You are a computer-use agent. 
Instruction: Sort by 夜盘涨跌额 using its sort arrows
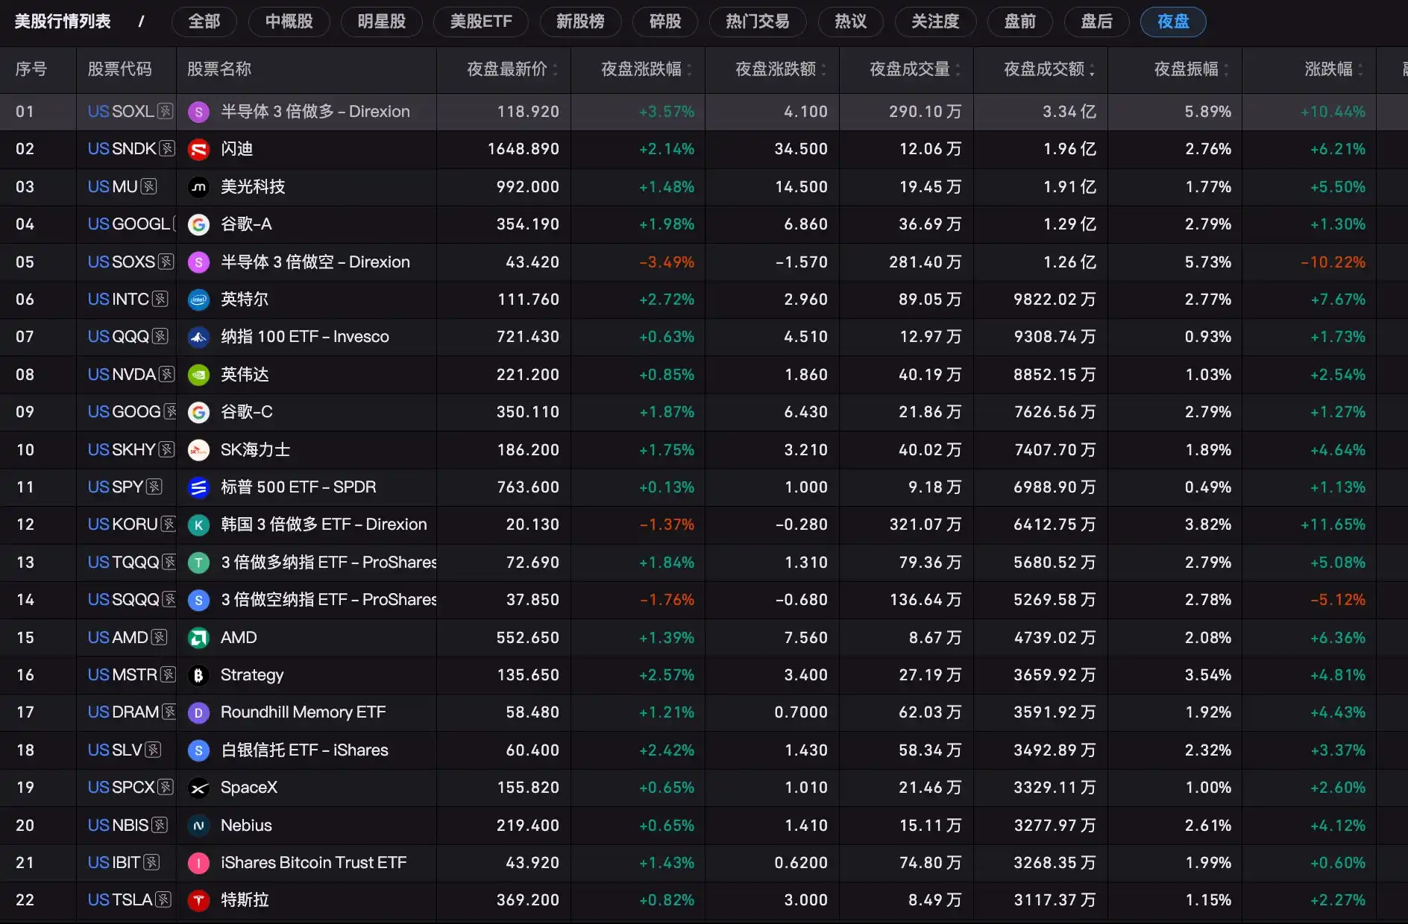coord(824,69)
